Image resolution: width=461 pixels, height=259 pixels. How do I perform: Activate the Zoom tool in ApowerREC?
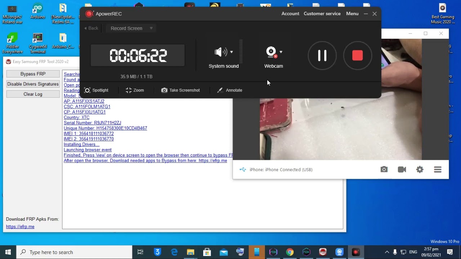click(135, 90)
